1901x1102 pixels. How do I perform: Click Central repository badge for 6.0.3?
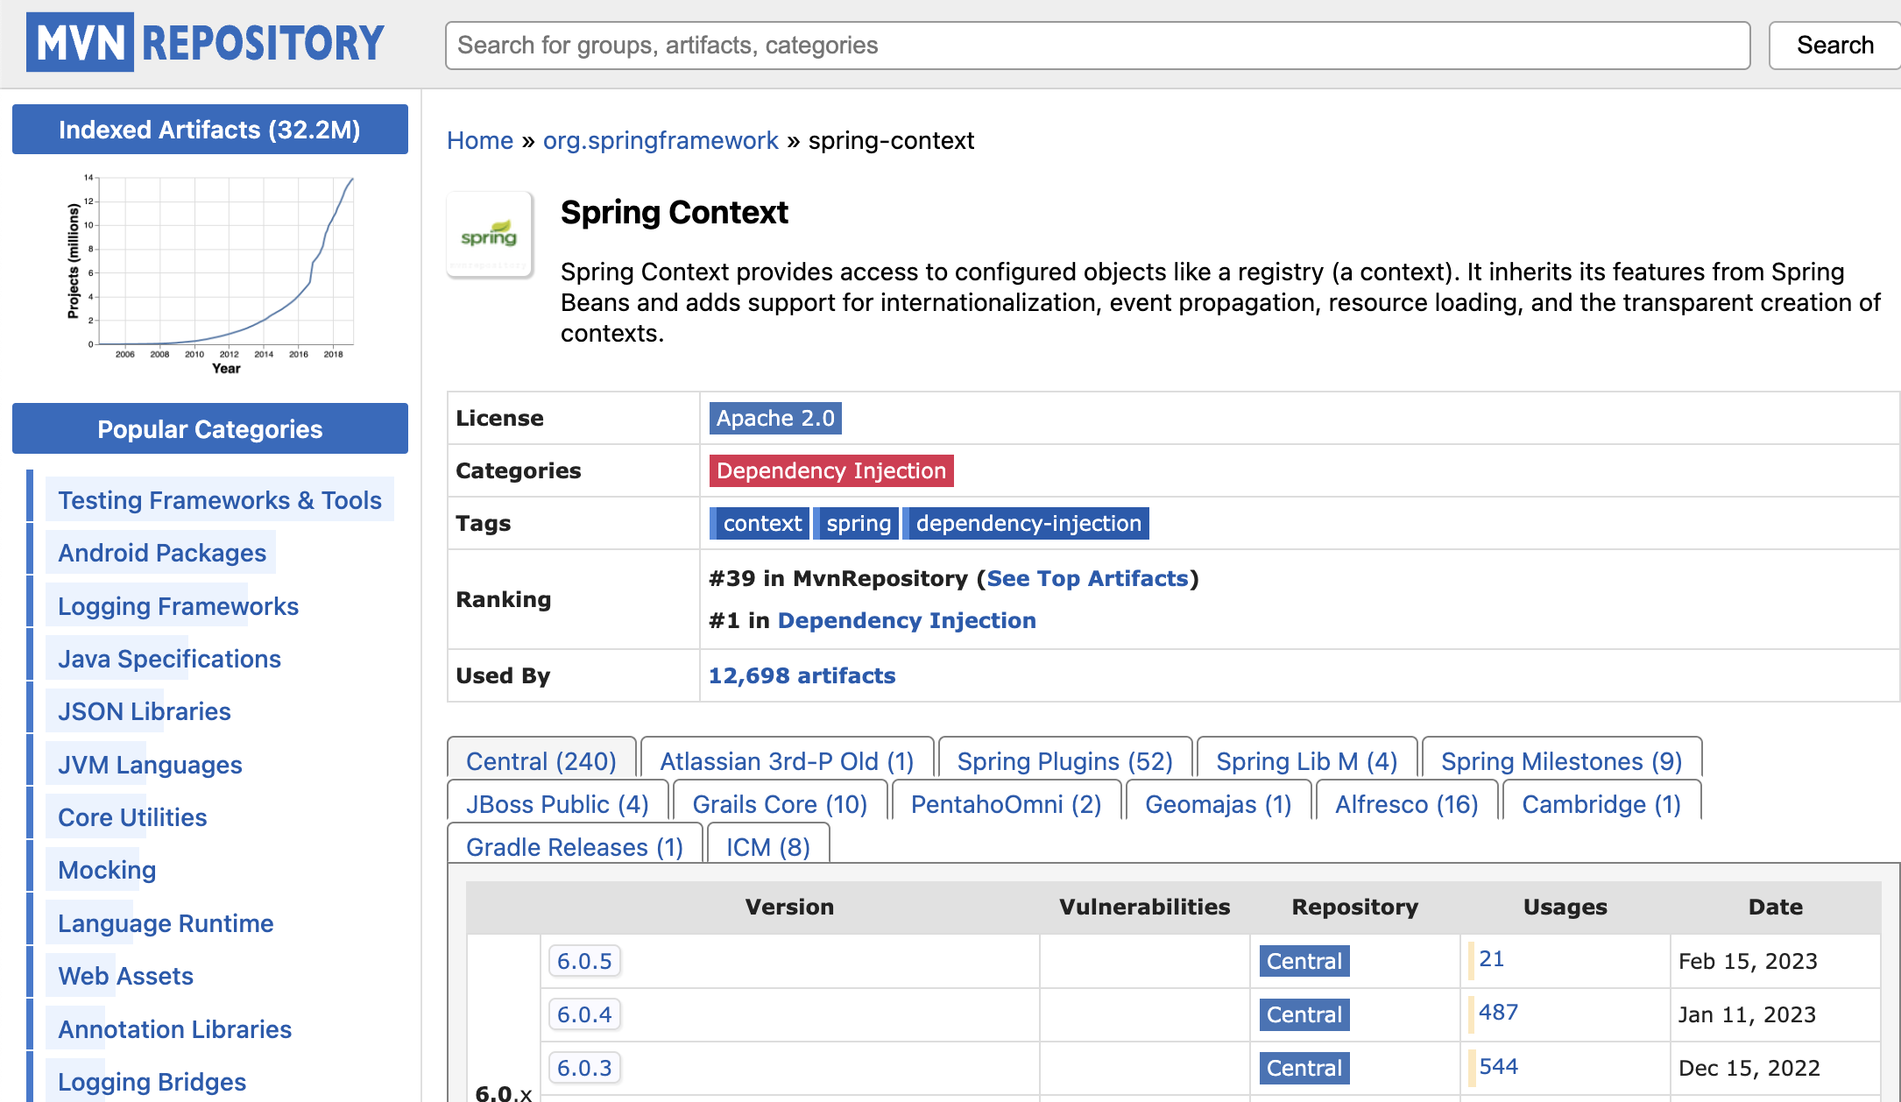[x=1304, y=1068]
